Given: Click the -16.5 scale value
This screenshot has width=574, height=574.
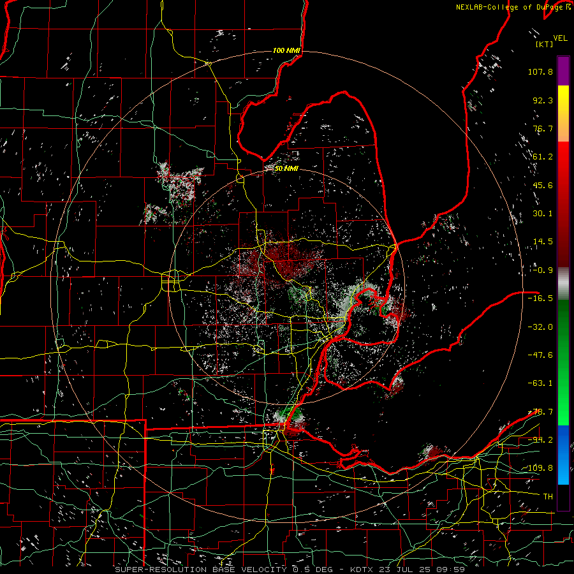Looking at the screenshot, I should tap(540, 298).
